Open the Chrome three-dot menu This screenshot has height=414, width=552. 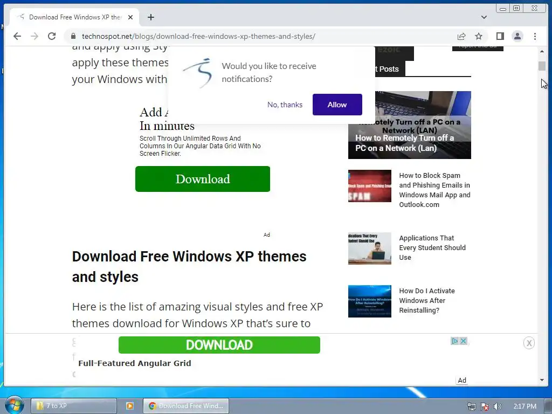tap(535, 36)
